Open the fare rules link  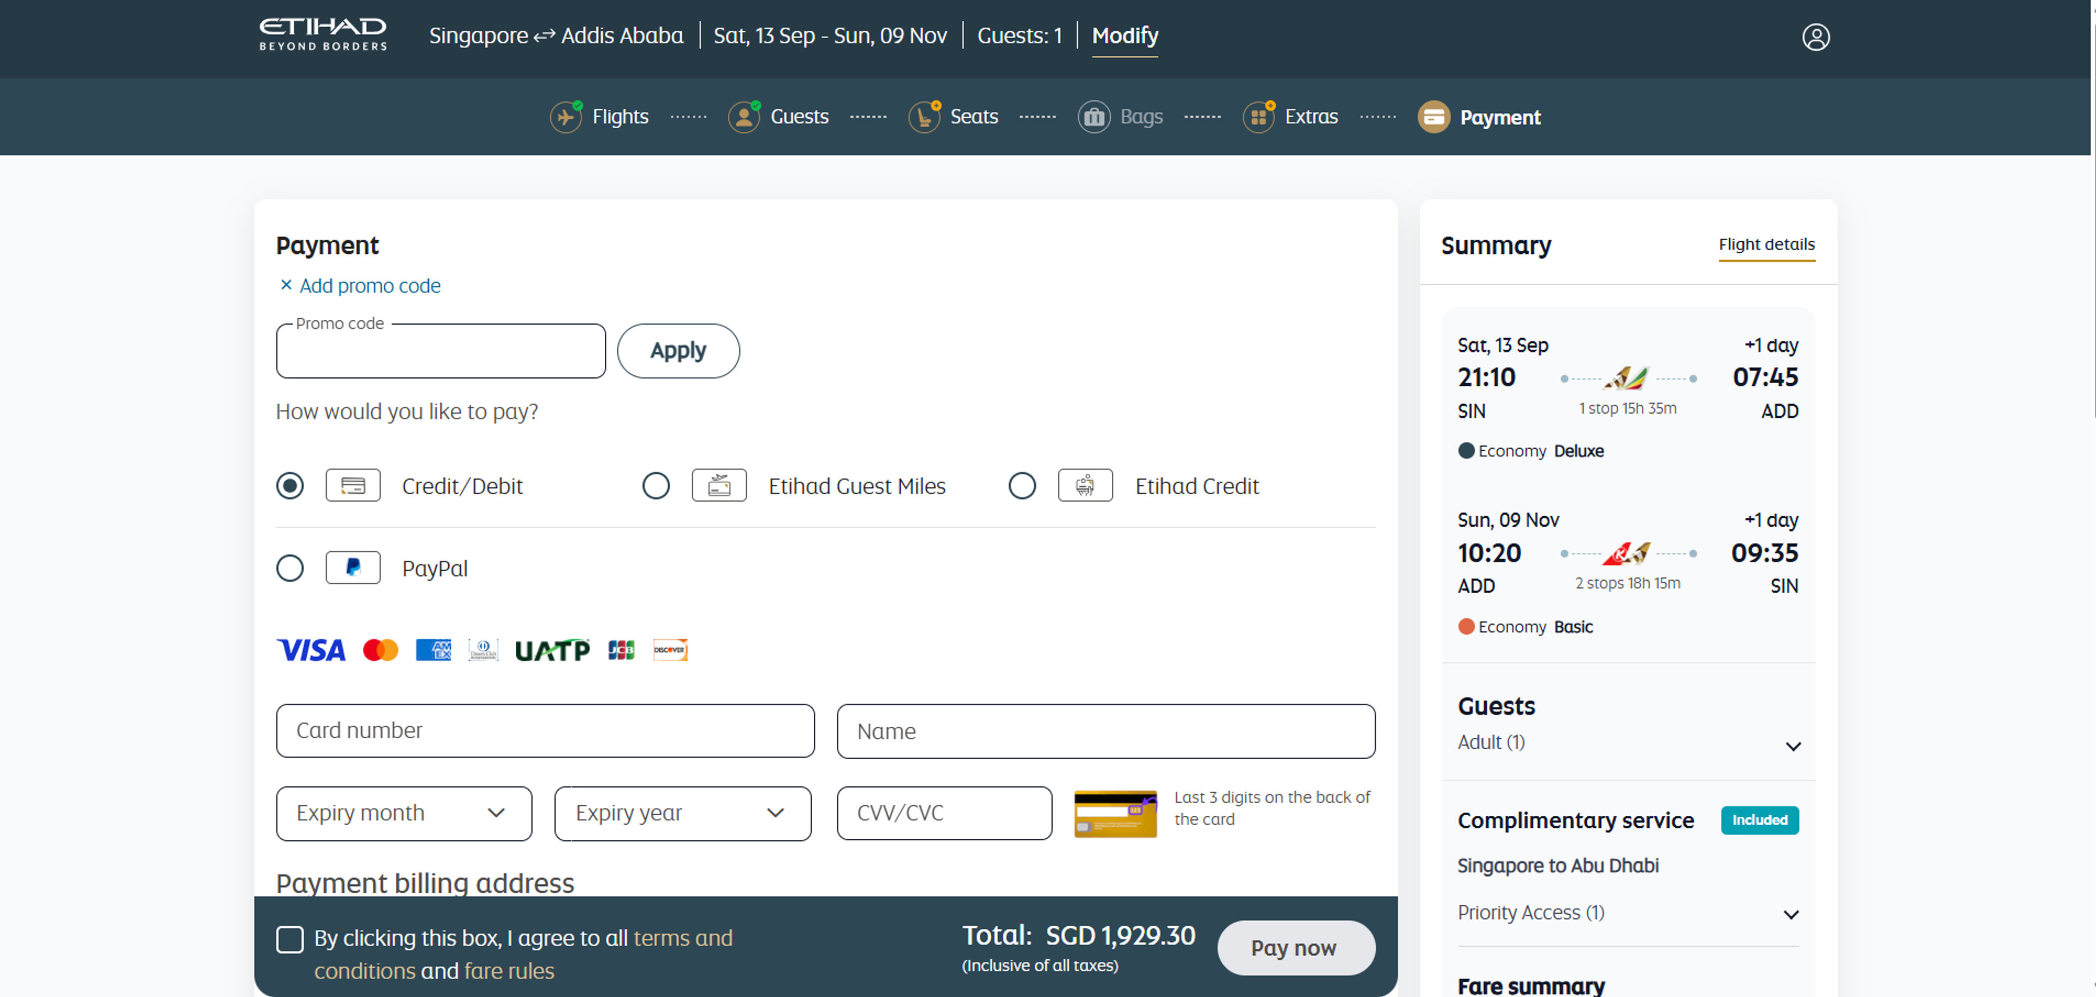point(509,971)
